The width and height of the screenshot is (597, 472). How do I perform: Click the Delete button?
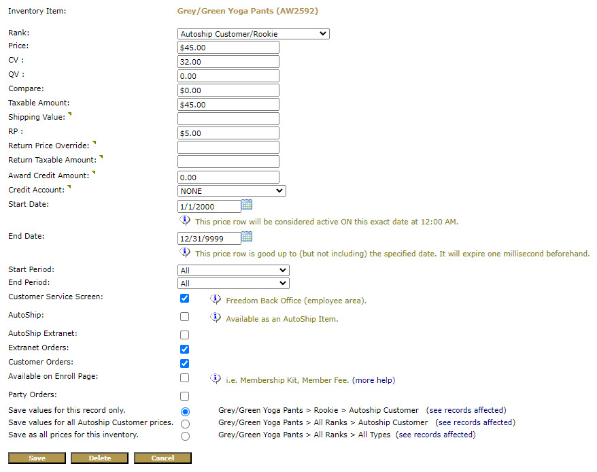[x=99, y=458]
